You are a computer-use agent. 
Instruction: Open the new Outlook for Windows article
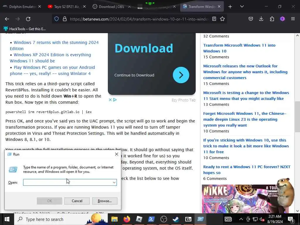coord(245,72)
